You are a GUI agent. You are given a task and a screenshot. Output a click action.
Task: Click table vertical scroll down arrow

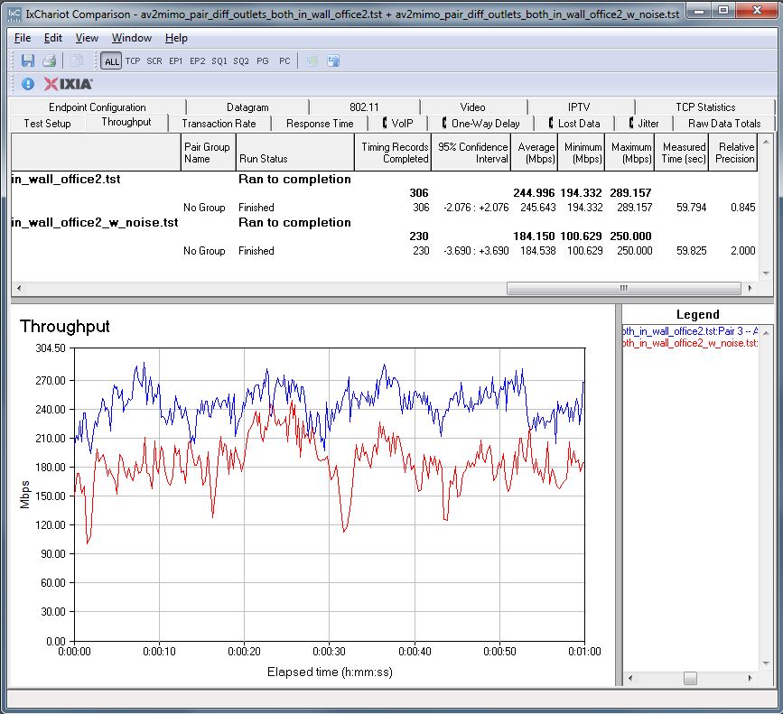click(x=766, y=273)
